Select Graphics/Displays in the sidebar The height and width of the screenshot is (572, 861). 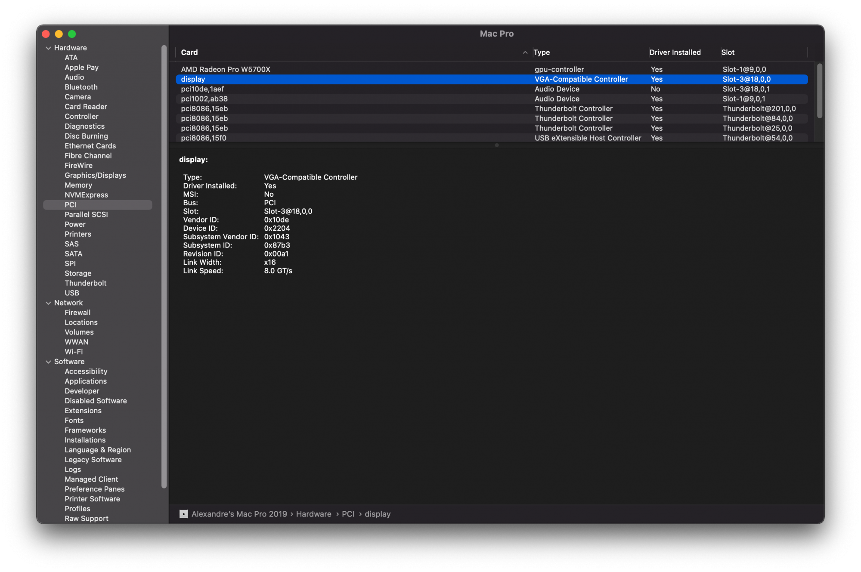coord(95,175)
